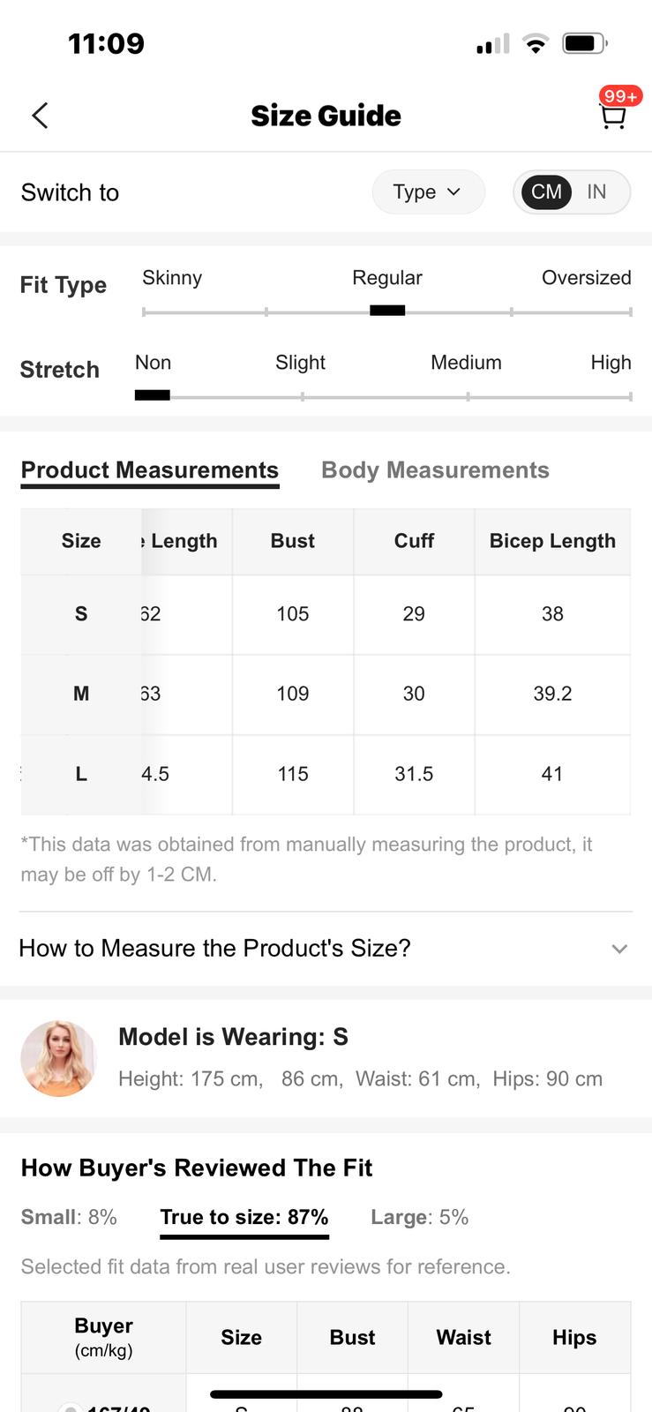Tap the 99+ cart badge
The height and width of the screenshot is (1412, 652).
[620, 96]
